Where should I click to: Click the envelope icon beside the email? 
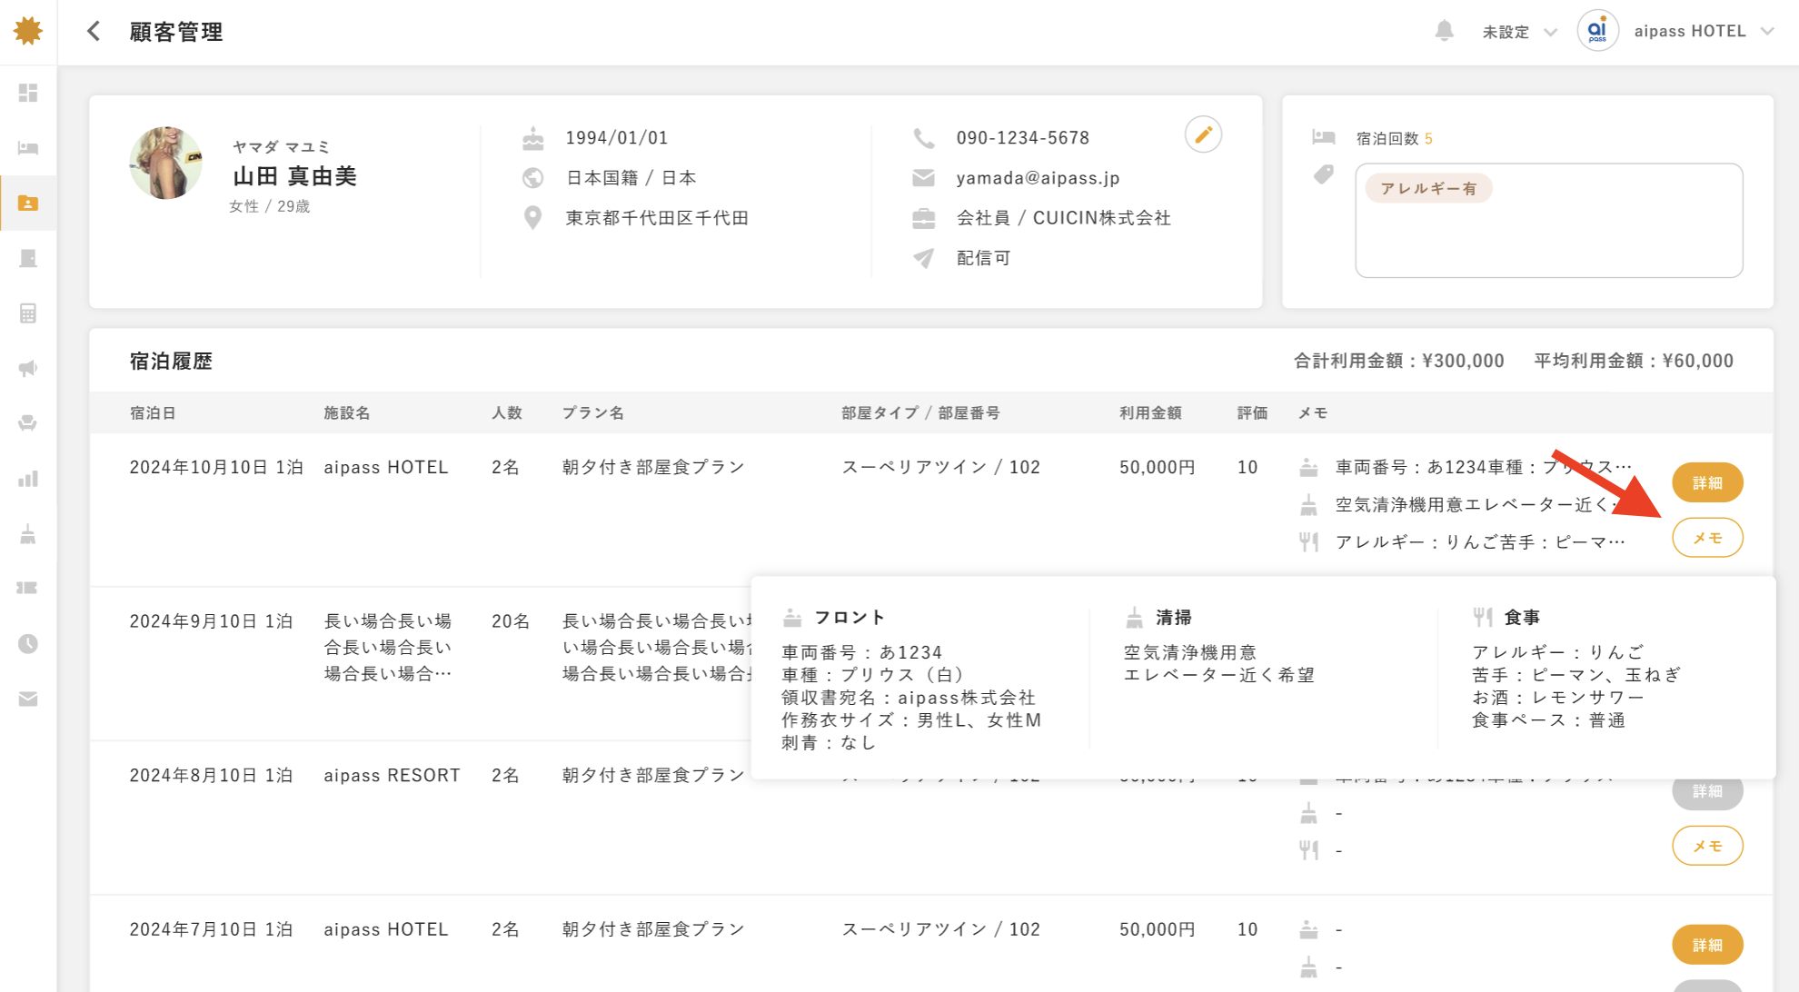point(923,178)
